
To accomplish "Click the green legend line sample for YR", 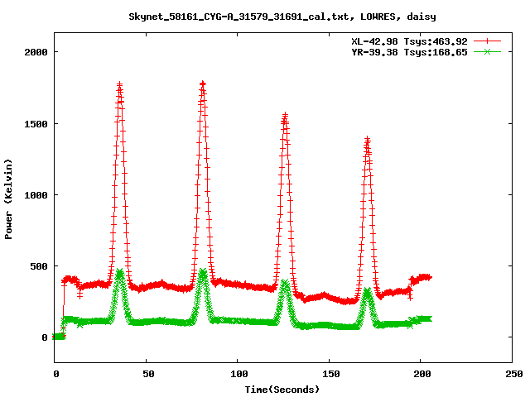I will (487, 52).
